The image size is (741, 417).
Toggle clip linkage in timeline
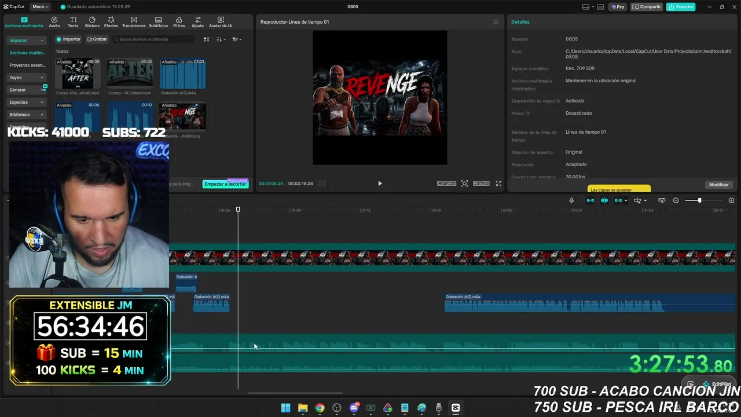point(618,200)
